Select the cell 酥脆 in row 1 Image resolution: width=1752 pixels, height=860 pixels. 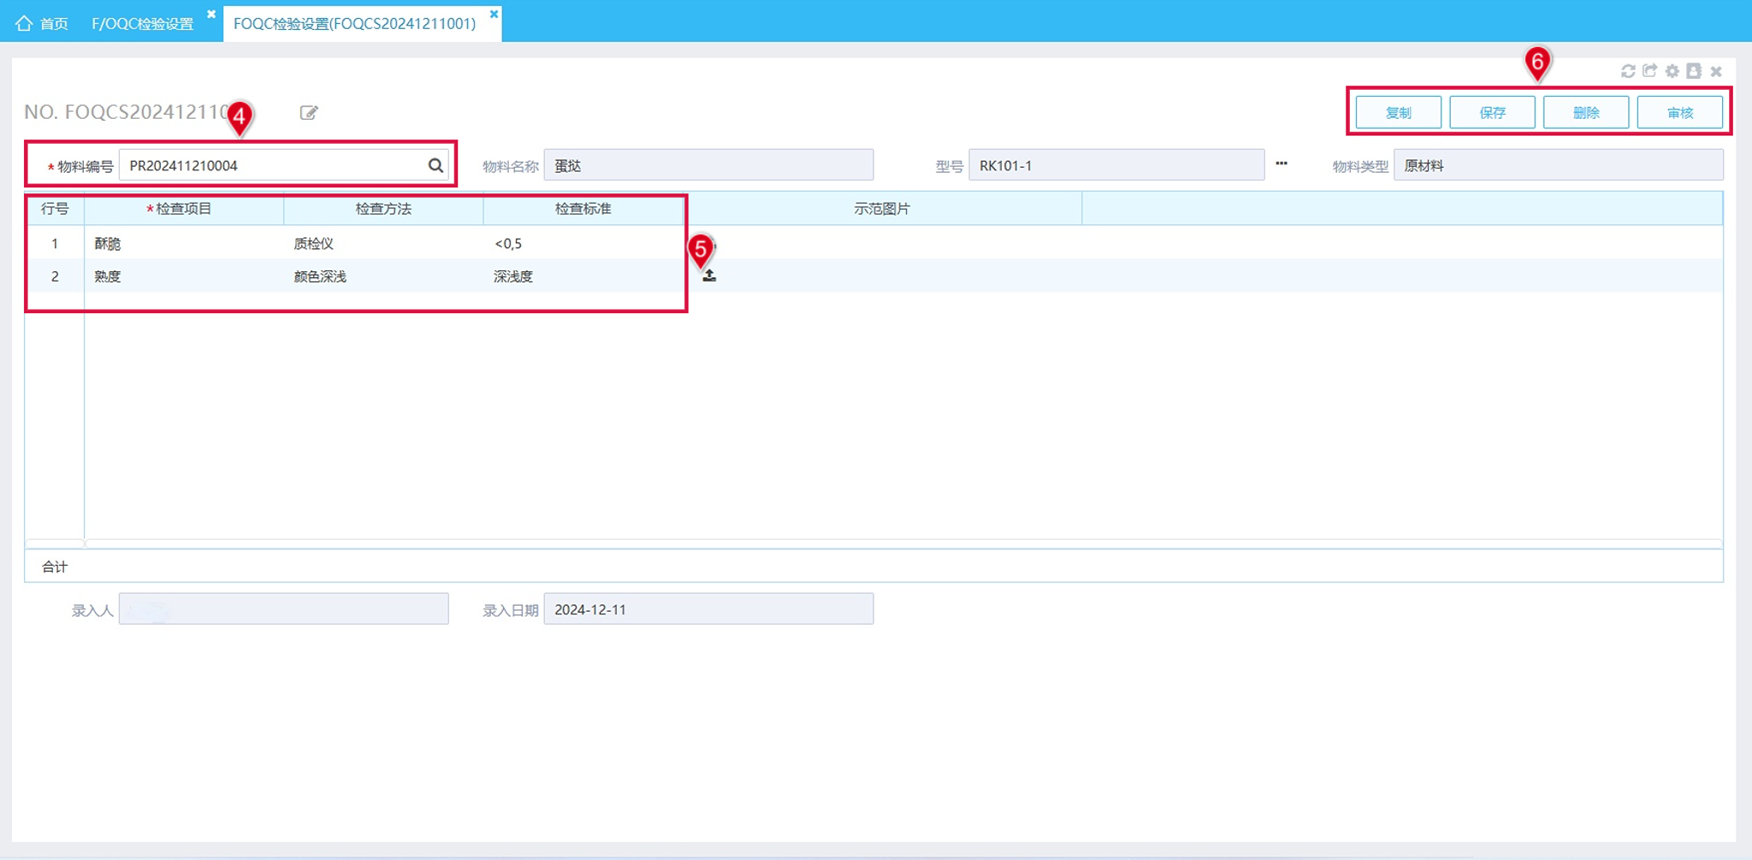[x=184, y=243]
